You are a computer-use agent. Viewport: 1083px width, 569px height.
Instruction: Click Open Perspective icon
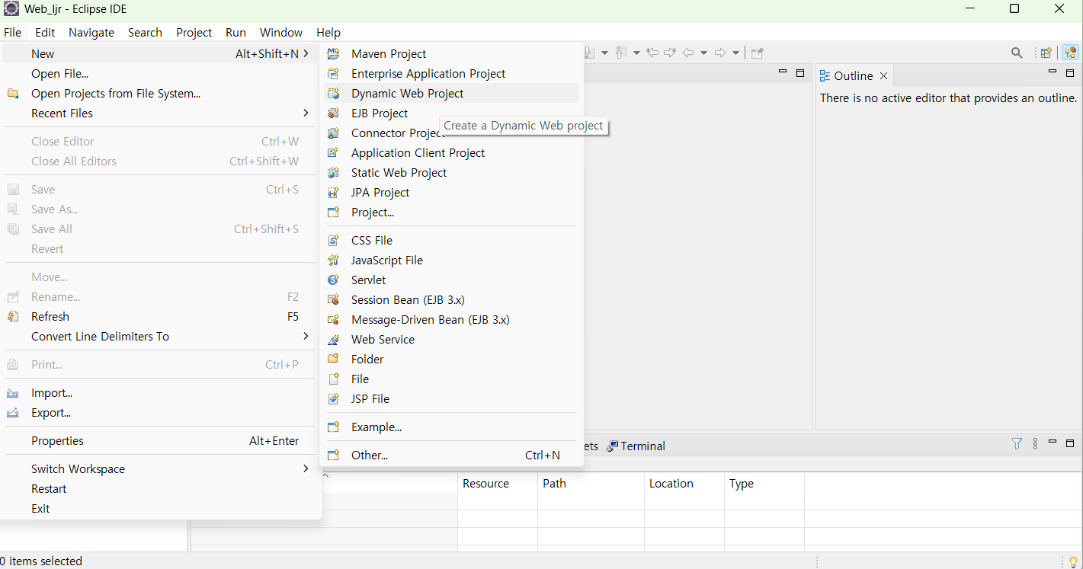(1046, 53)
